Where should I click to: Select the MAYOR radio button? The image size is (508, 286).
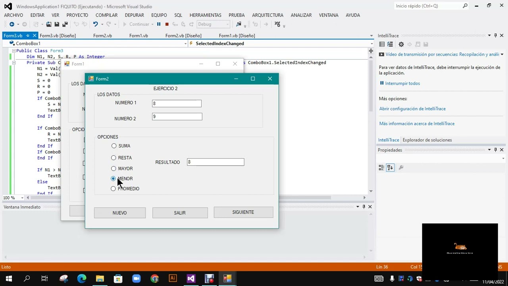114,168
